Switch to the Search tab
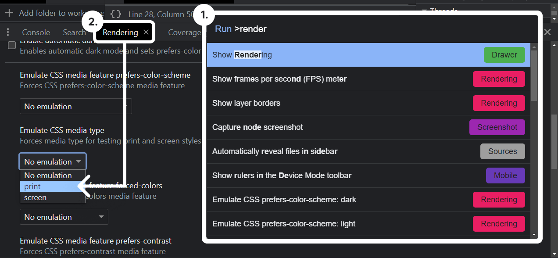The width and height of the screenshot is (558, 258). (74, 32)
